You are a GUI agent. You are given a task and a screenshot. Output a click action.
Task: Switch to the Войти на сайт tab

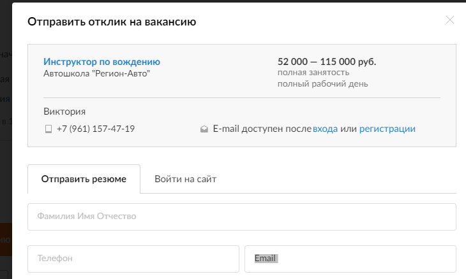pos(185,179)
